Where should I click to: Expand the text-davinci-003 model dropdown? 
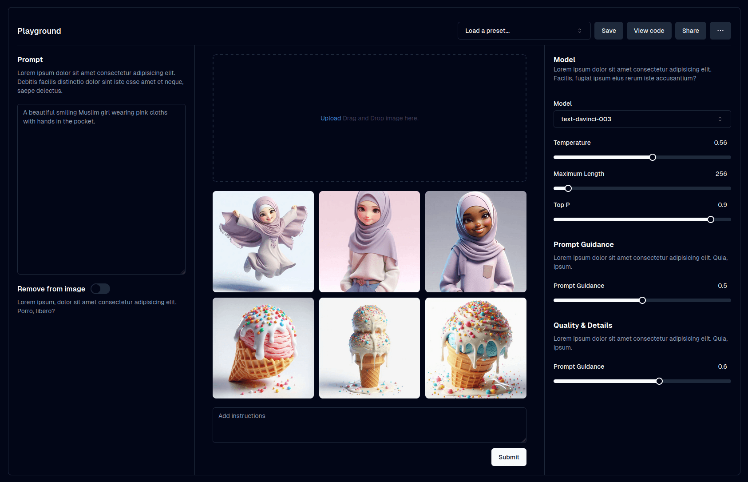[642, 119]
